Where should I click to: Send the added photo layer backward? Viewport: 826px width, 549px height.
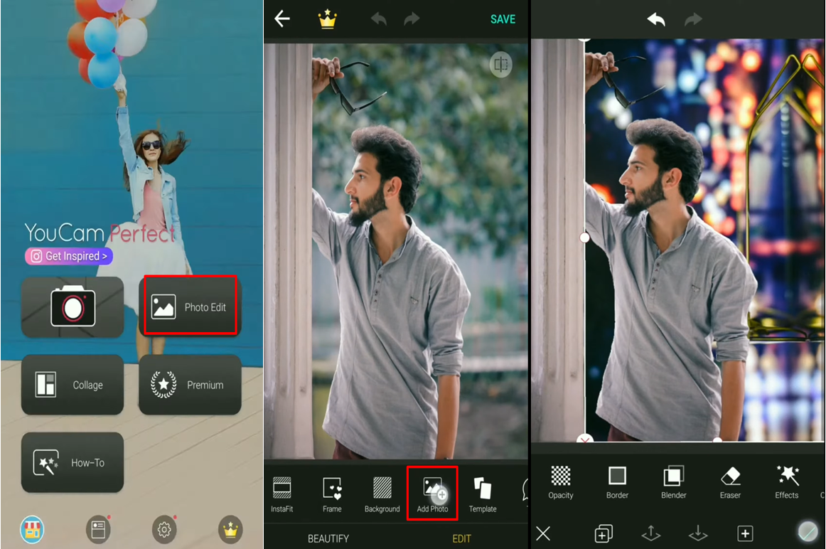pyautogui.click(x=697, y=533)
